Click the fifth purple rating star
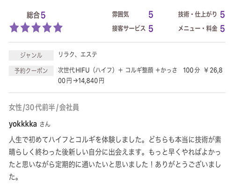Image resolution: width=234 pixels, height=187 pixels. pos(58,28)
